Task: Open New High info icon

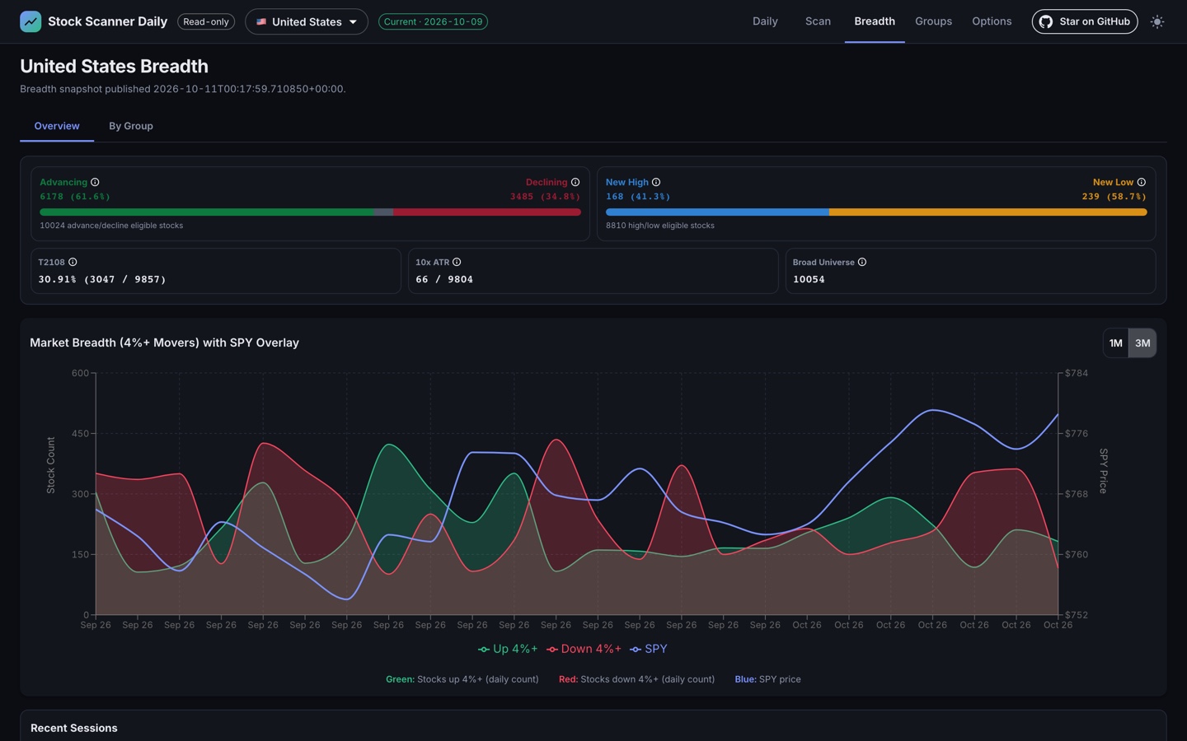Action: click(x=656, y=182)
